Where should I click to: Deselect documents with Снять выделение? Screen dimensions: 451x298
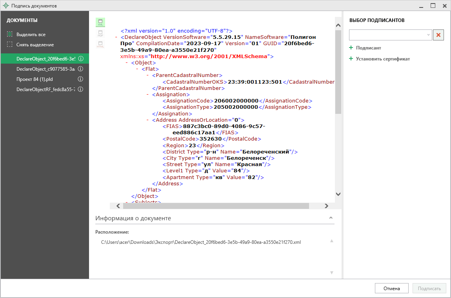35,45
